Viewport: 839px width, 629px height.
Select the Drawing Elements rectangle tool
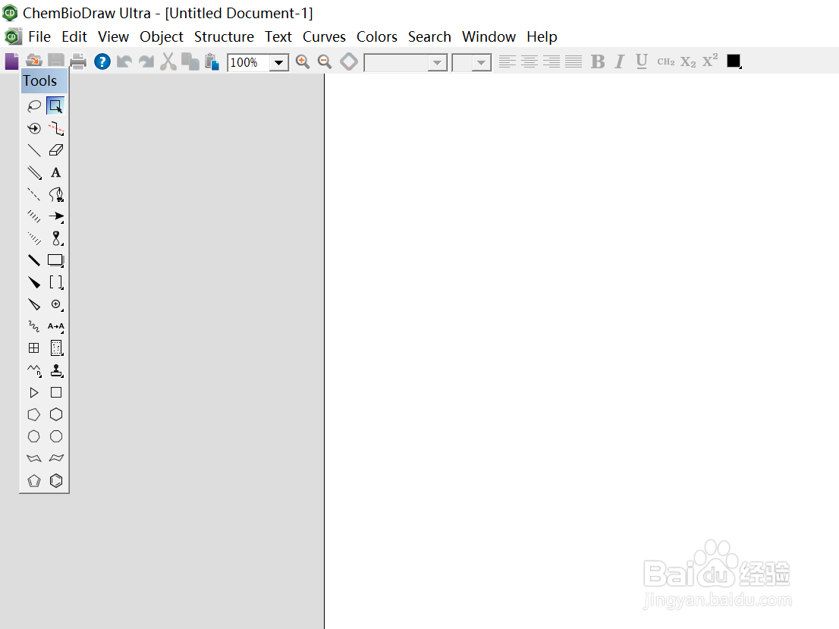[x=55, y=260]
